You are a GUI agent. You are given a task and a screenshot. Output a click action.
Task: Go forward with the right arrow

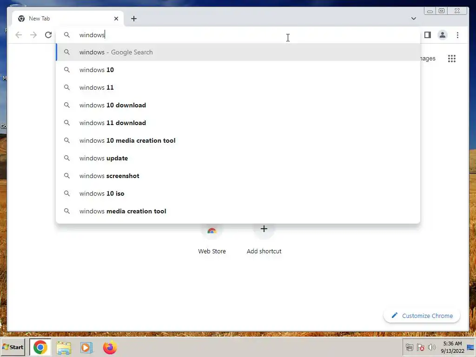(33, 35)
